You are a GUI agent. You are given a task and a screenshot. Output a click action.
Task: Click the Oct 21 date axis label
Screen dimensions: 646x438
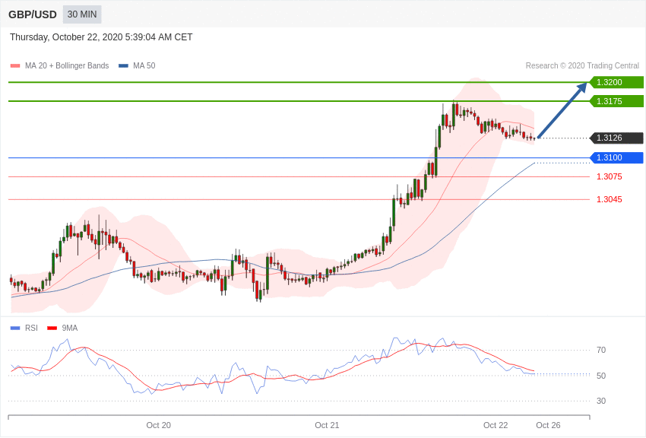tap(327, 425)
